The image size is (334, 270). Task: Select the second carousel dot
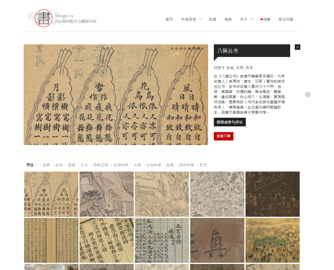(172, 49)
